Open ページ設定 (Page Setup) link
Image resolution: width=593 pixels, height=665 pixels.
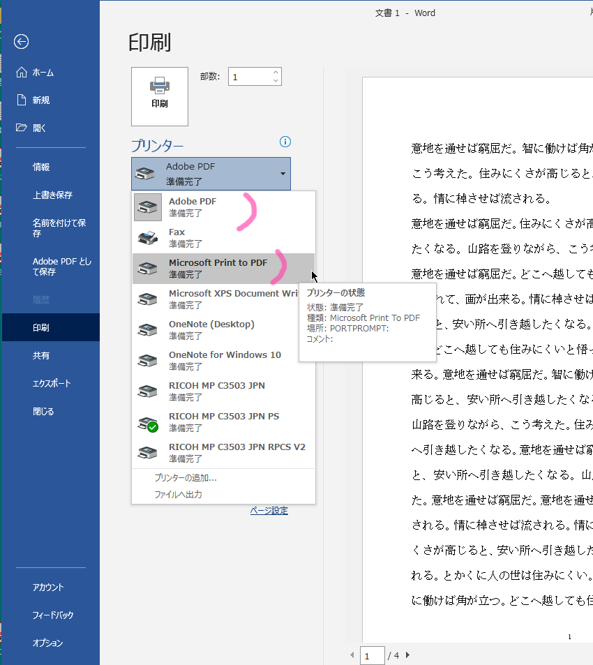(x=269, y=511)
